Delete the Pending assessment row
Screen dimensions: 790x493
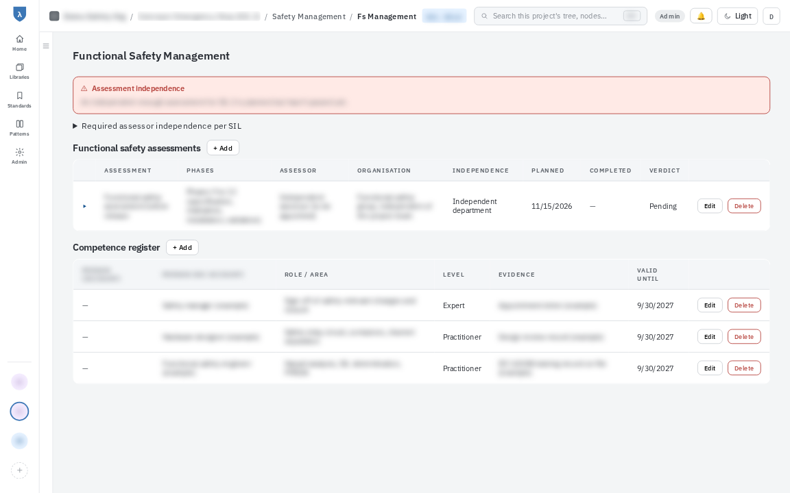point(744,205)
